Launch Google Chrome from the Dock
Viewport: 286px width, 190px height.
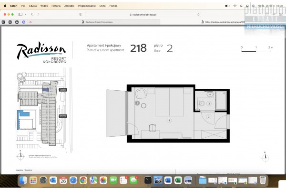[83, 180]
